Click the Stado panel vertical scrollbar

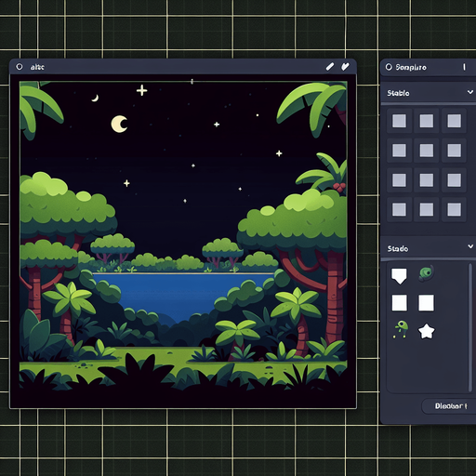tap(470, 327)
